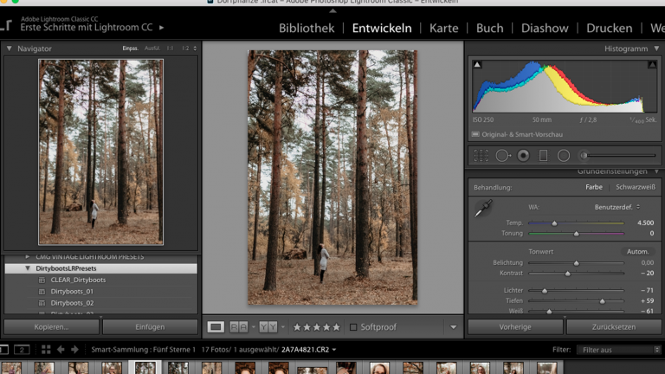Select the Crop Overlay tool
Screen dimensions: 665x374
(481, 156)
